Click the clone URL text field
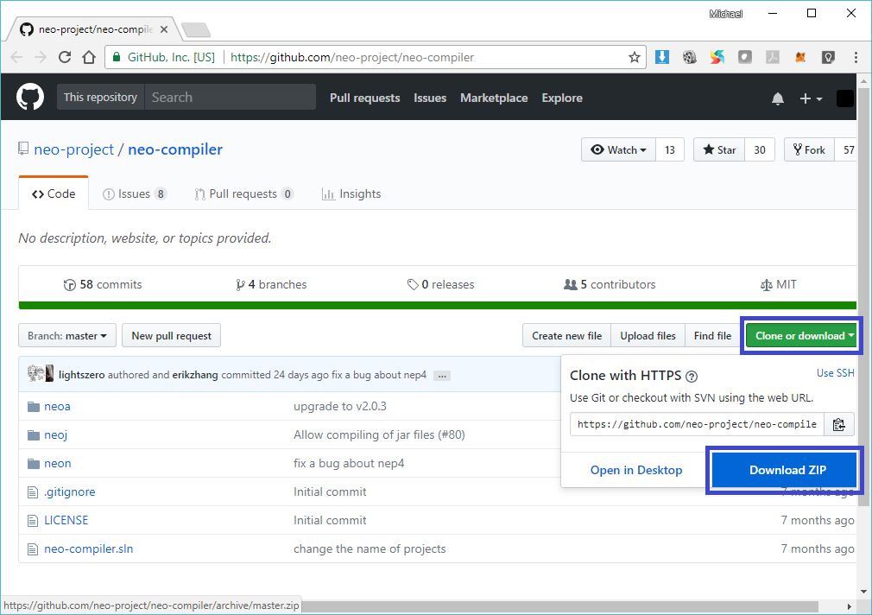Screen dimensions: 872x615 click(697, 425)
